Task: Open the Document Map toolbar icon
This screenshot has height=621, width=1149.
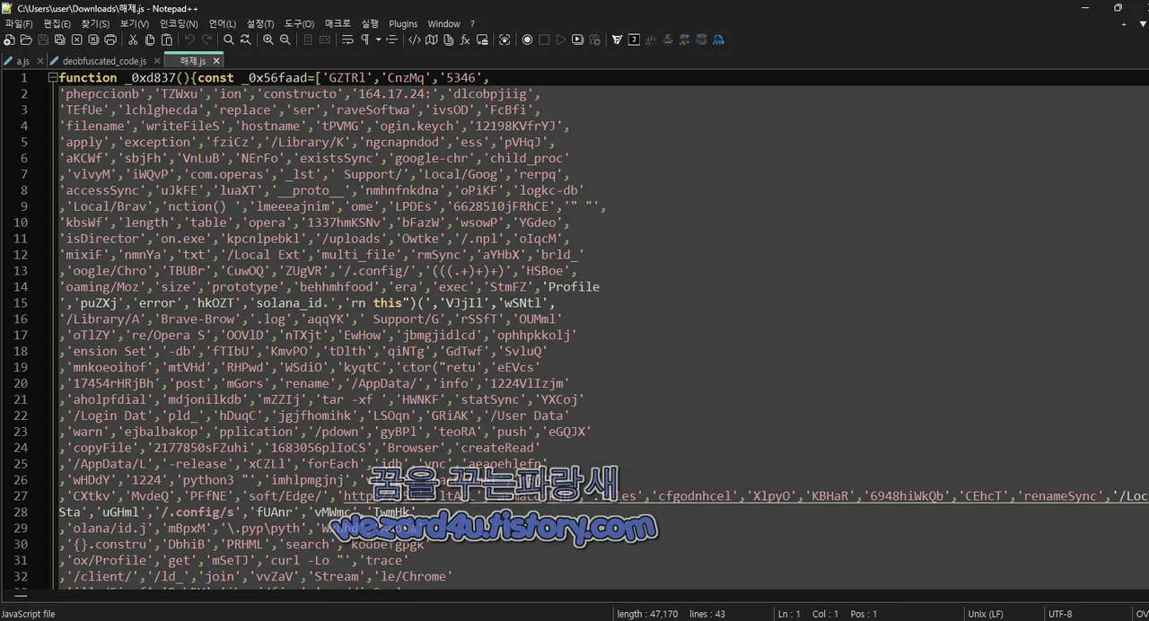Action: click(x=431, y=39)
